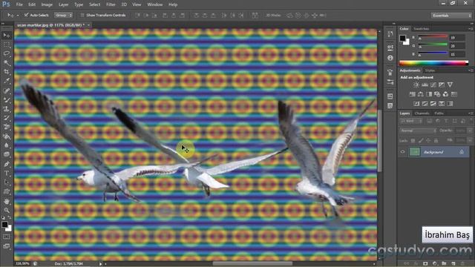Select the Brush tool
Image resolution: width=475 pixels, height=267 pixels.
pos(7,99)
